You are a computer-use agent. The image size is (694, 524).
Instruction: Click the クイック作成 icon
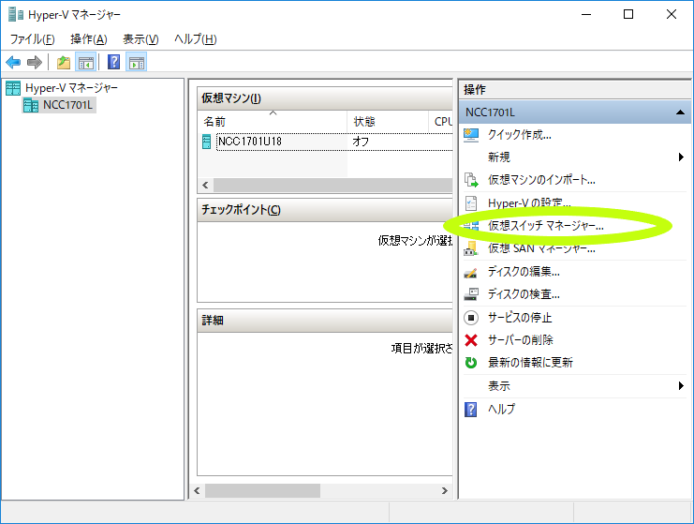tap(471, 135)
